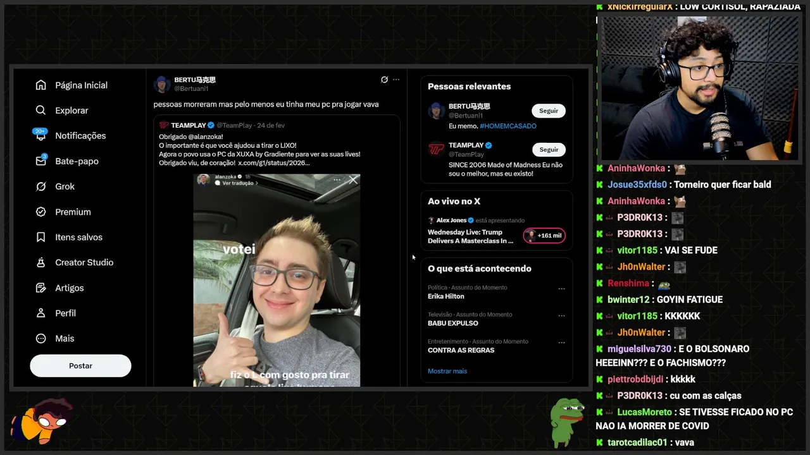Open the Artigos icon

41,288
